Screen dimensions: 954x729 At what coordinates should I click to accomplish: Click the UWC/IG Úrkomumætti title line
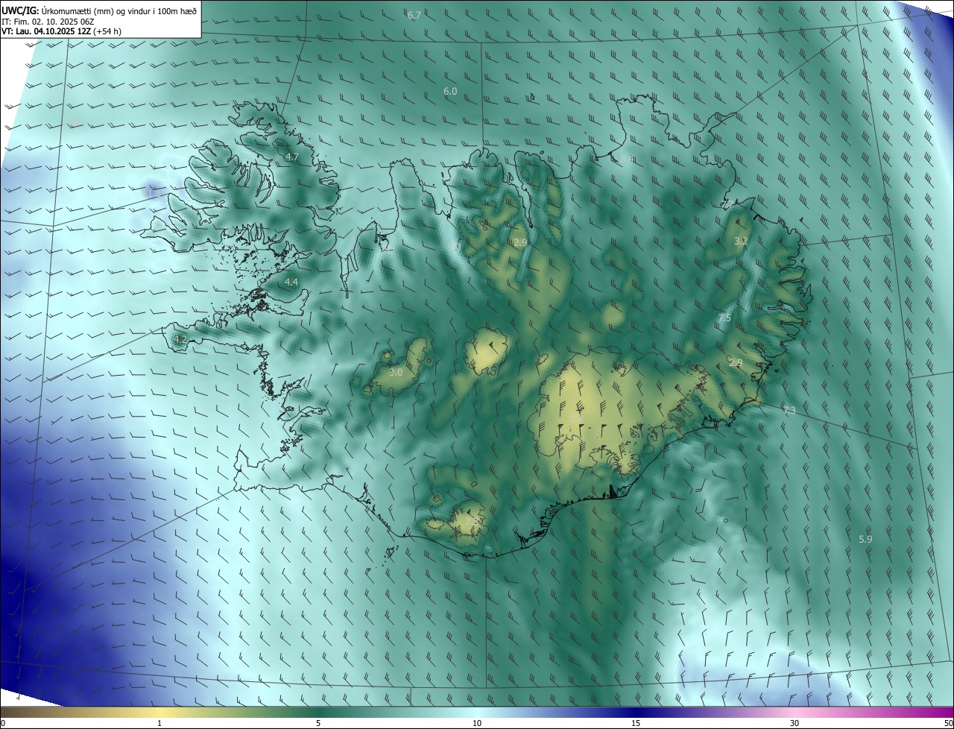point(99,10)
